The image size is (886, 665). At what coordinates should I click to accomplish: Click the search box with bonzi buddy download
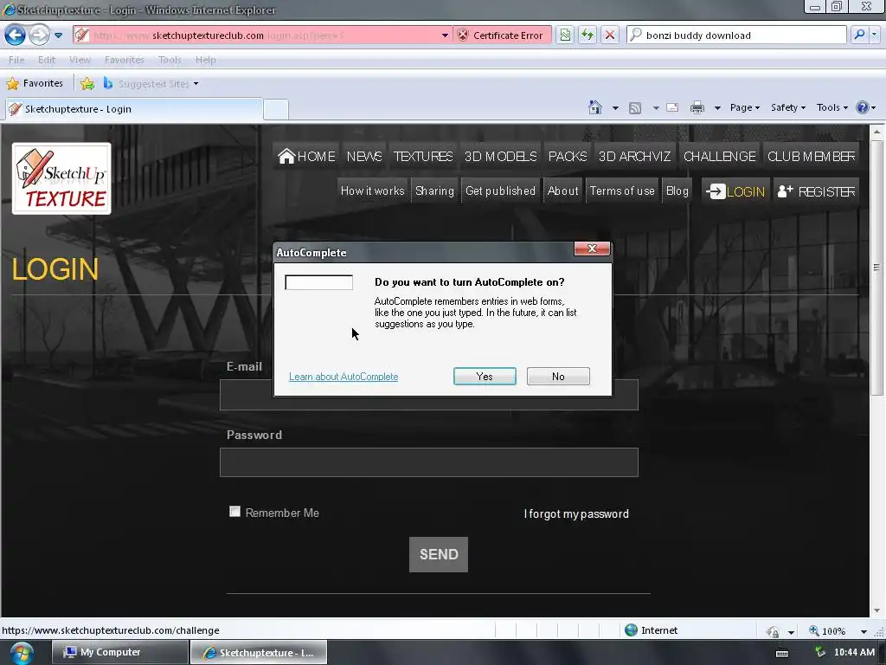pos(737,35)
